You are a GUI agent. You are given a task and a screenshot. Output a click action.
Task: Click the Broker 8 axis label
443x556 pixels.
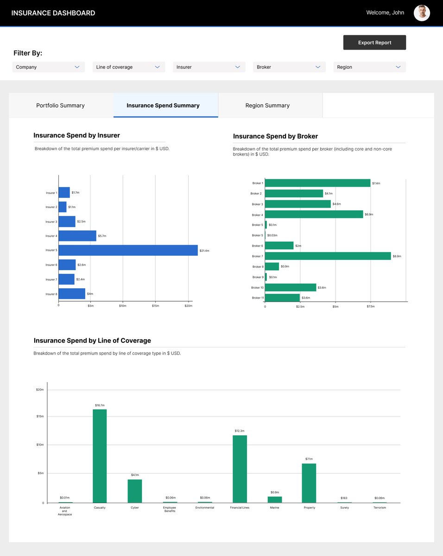coord(258,267)
